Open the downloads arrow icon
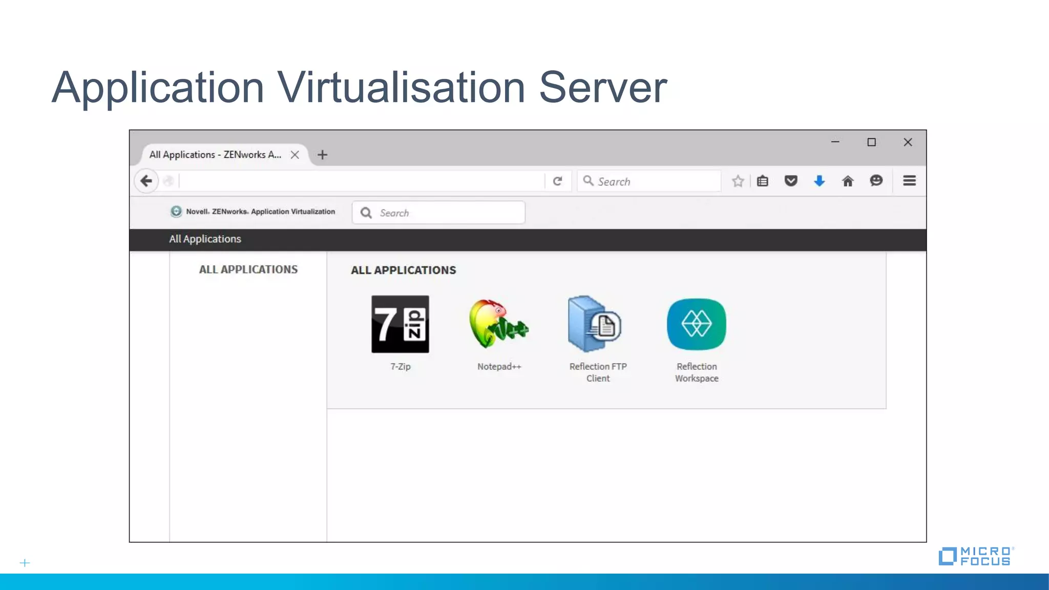The image size is (1049, 590). (820, 181)
